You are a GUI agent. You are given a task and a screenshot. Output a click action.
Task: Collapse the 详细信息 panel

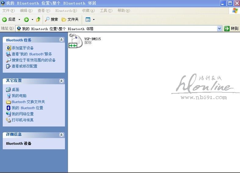click(61, 135)
